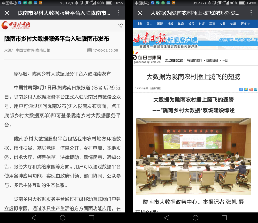Open the 每日甘肃网 logo link
The image size is (258, 223).
point(147,58)
